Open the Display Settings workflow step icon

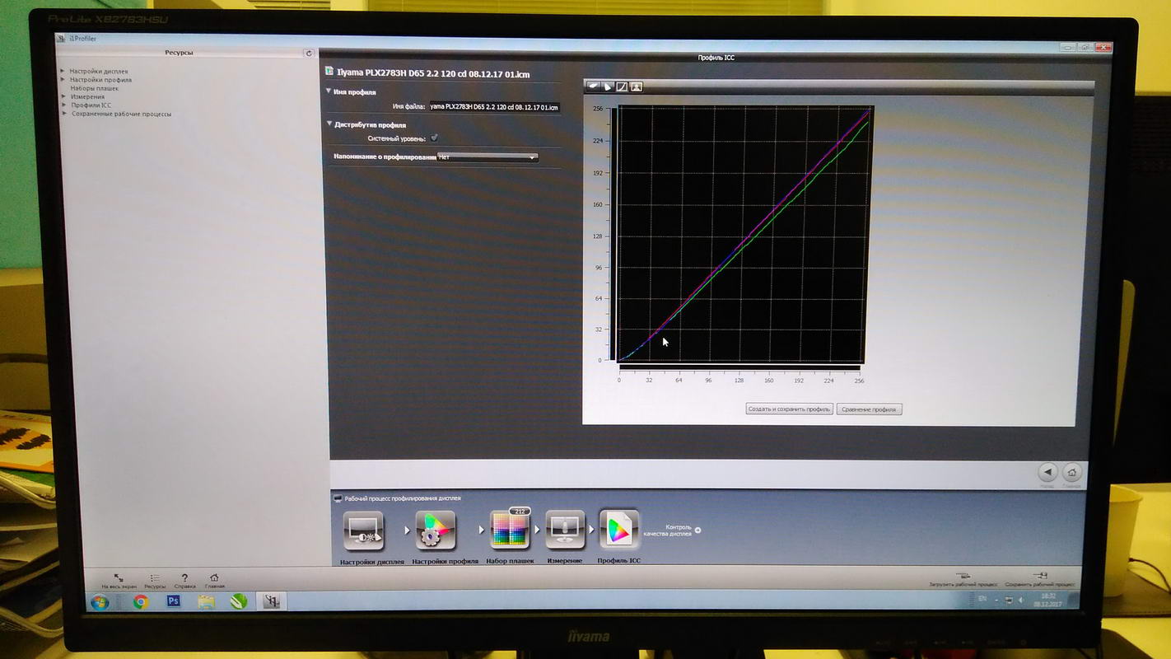point(363,531)
